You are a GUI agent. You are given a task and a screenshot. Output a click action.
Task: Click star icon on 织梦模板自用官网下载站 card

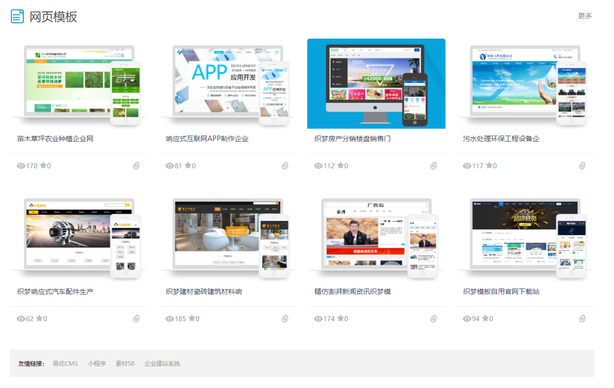click(485, 318)
